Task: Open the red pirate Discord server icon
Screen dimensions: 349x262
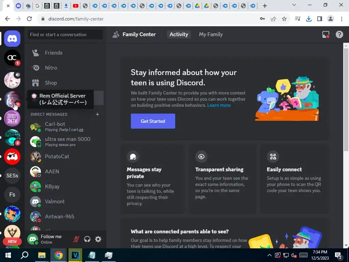Action: click(12, 157)
